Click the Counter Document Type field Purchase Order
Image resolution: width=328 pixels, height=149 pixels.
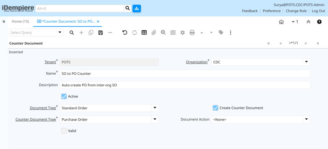coord(105,119)
